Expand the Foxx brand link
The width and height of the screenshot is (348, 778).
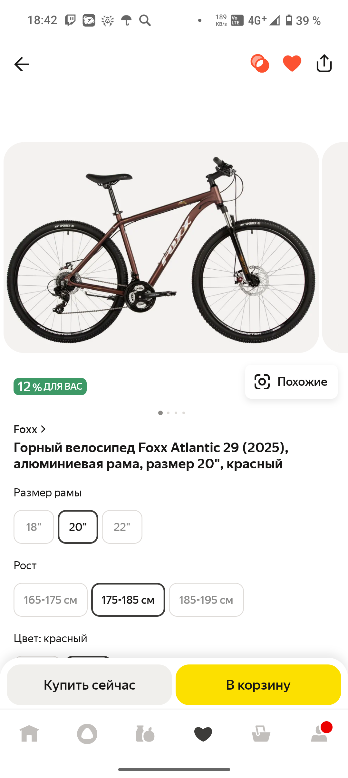30,429
